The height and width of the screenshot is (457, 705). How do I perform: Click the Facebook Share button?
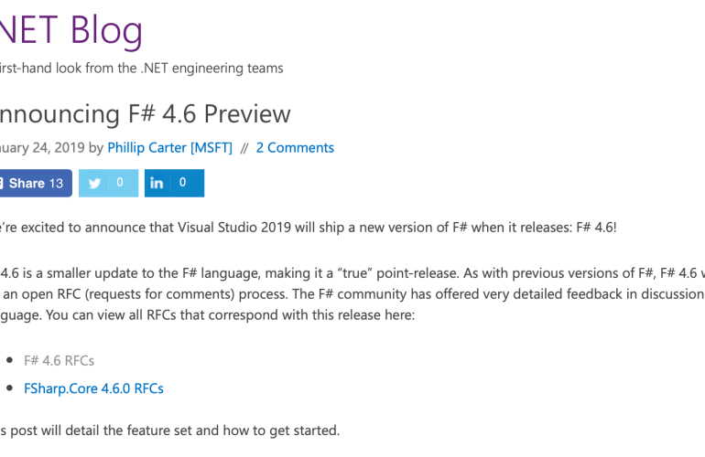pyautogui.click(x=27, y=183)
